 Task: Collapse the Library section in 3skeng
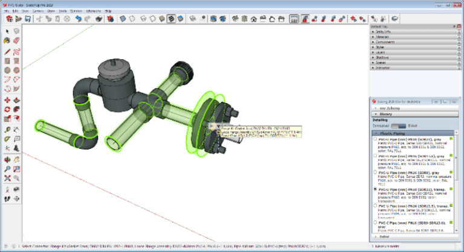coord(415,114)
